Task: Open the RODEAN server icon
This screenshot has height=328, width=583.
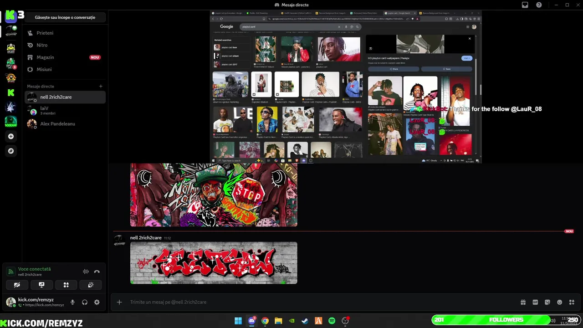Action: point(11,122)
